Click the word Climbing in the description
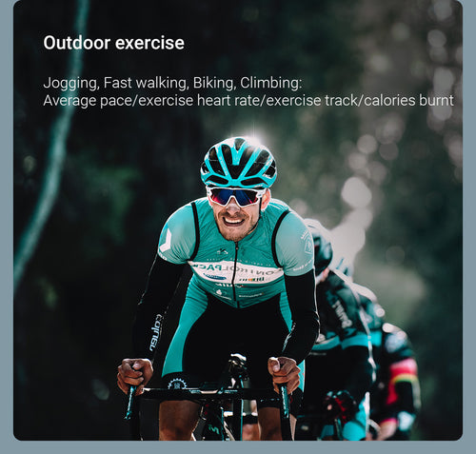Screen dimensions: 476x454 269,83
